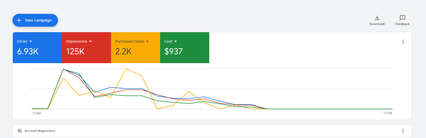Click the Account diagnostics heading text
The height and width of the screenshot is (138, 426).
[40, 131]
